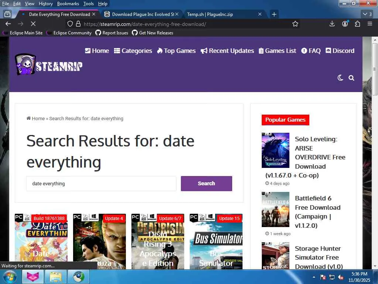
Task: Switch to the Download Plague Inc Evolved tab
Action: [142, 14]
